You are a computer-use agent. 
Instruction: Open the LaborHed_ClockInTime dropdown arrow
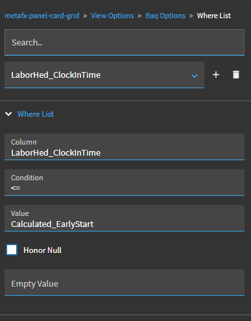pos(195,76)
